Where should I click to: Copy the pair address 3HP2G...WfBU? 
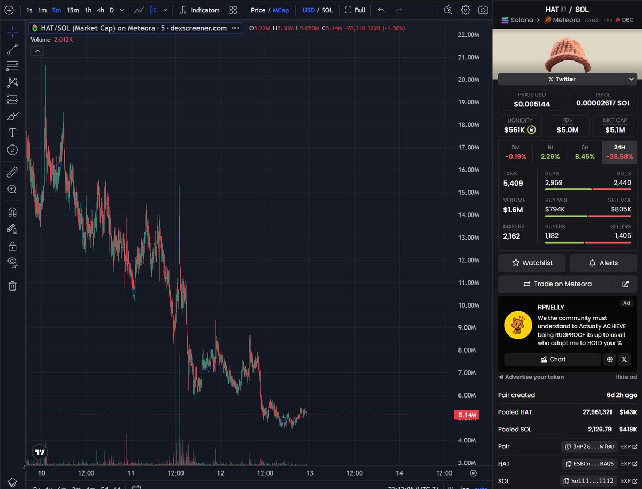click(589, 446)
